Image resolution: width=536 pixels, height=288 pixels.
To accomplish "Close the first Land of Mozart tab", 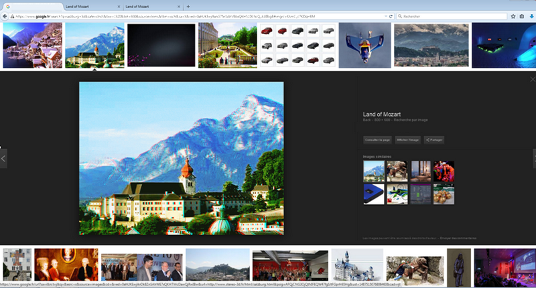I will click(119, 7).
